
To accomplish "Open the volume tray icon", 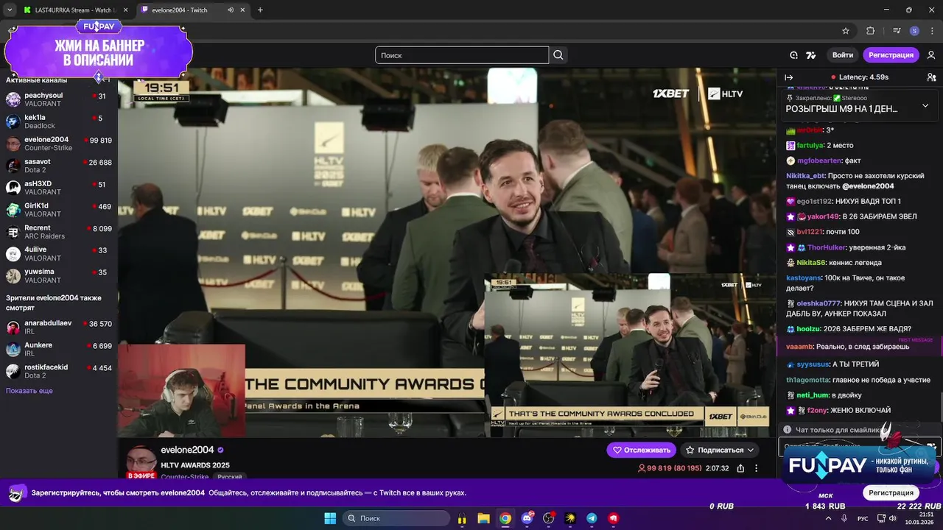I will coord(892,518).
